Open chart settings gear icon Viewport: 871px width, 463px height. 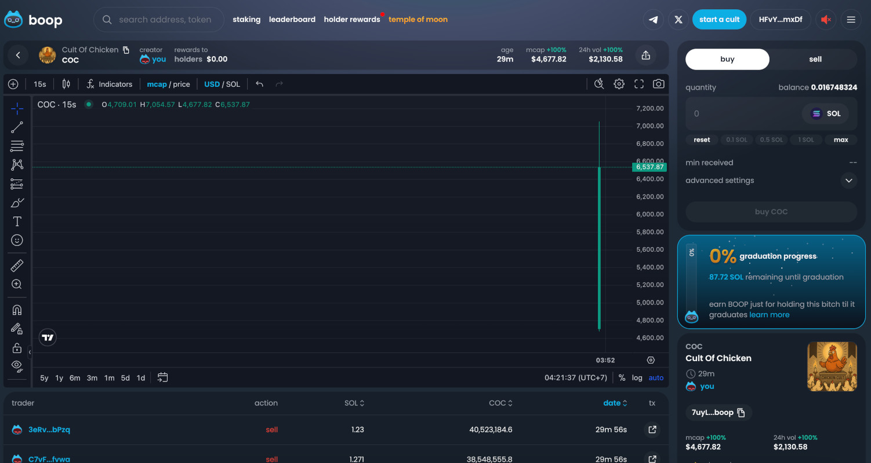pyautogui.click(x=619, y=84)
